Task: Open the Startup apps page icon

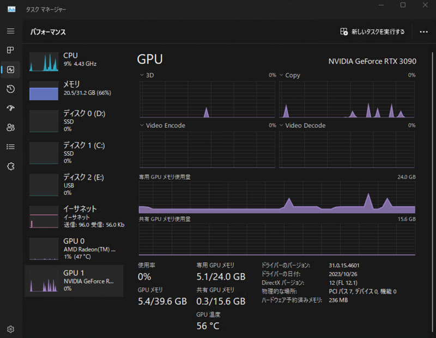Action: [10, 108]
